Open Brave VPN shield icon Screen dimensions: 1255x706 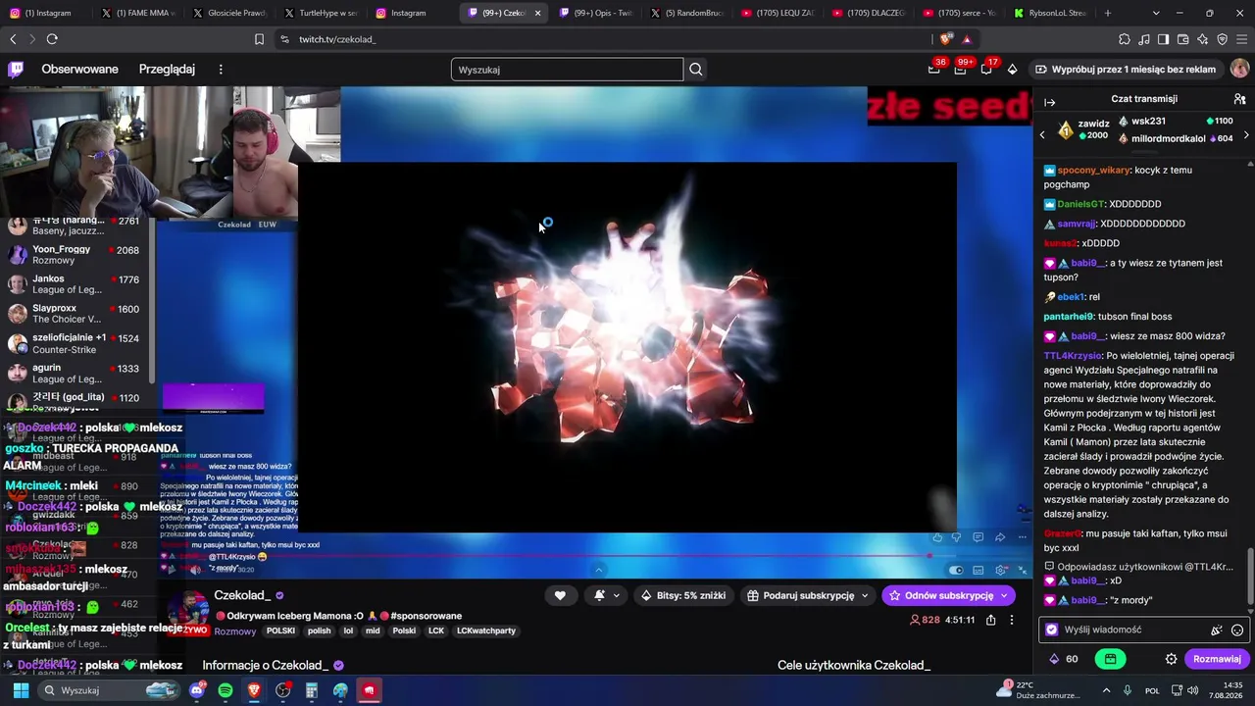(x=1222, y=39)
